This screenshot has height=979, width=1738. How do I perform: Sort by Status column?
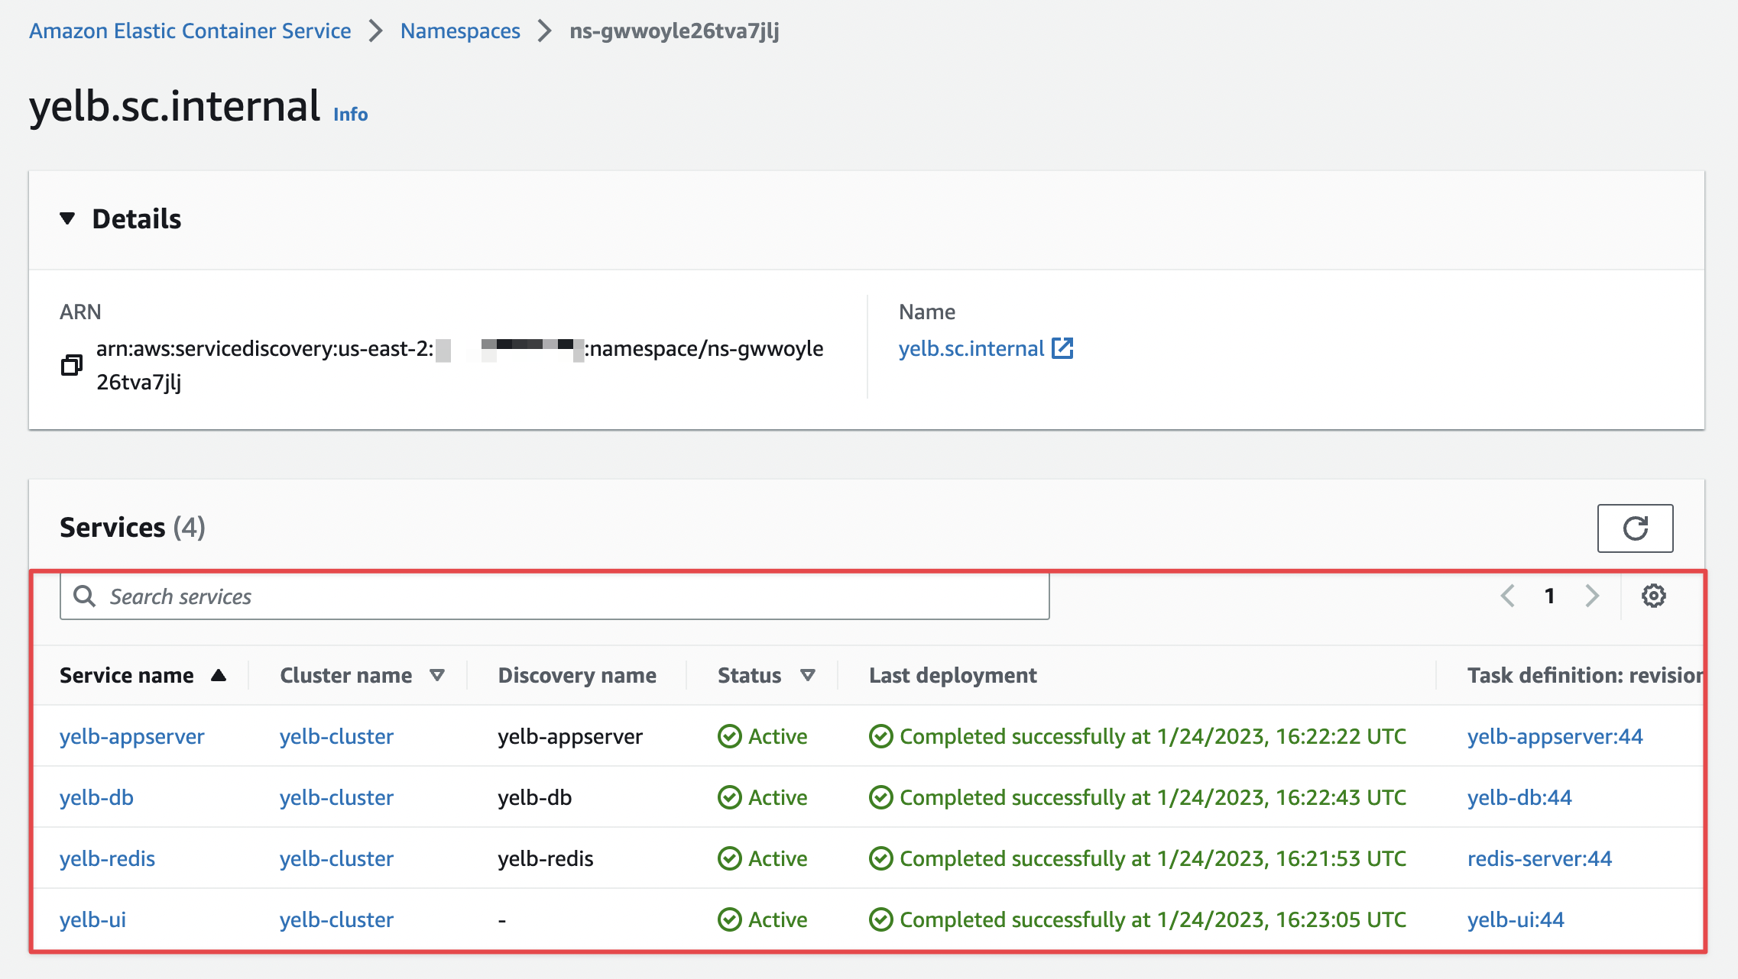coord(767,675)
